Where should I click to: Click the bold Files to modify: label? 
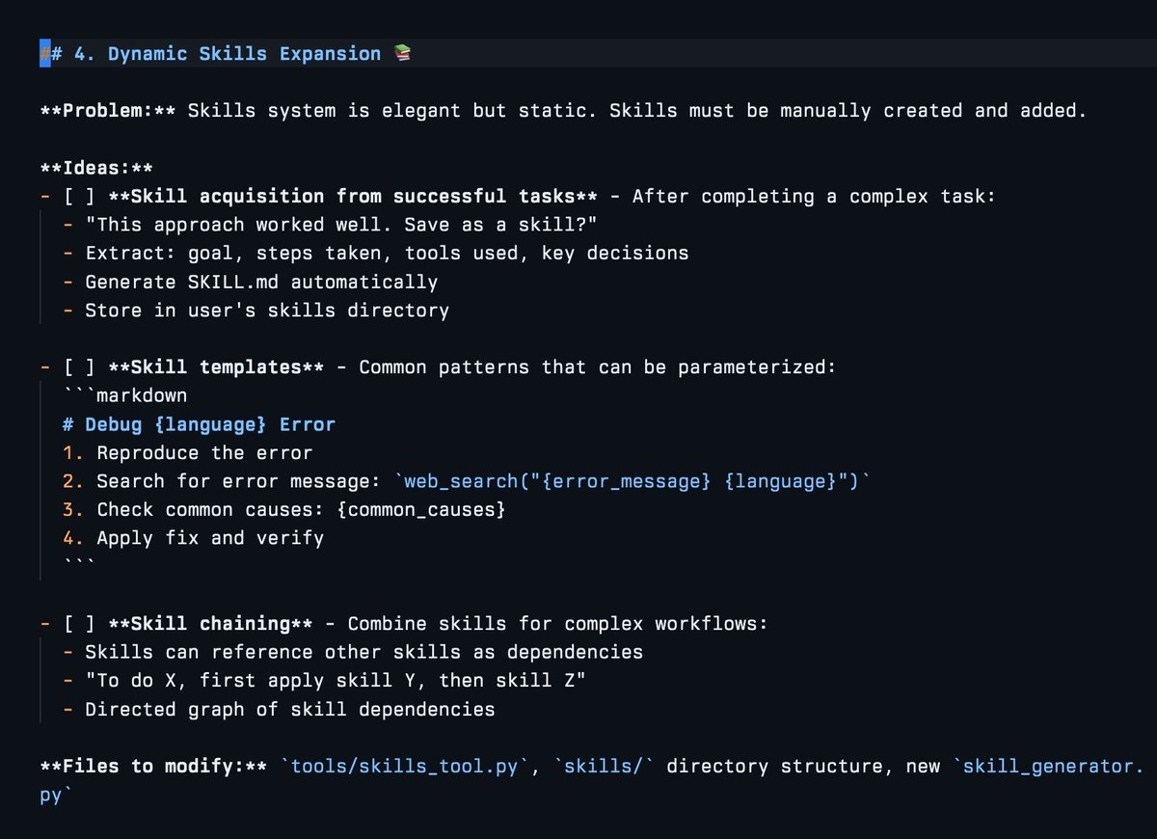(153, 767)
